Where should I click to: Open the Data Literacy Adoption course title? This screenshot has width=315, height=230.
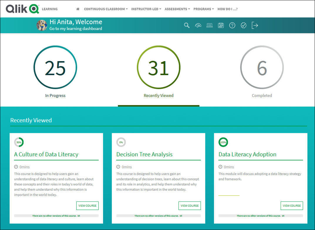[247, 155]
